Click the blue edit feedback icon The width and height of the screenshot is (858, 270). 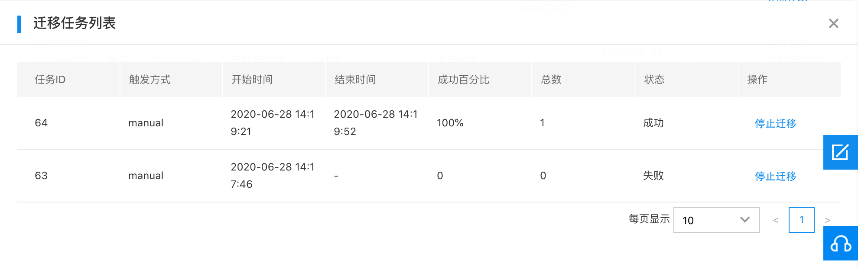840,152
